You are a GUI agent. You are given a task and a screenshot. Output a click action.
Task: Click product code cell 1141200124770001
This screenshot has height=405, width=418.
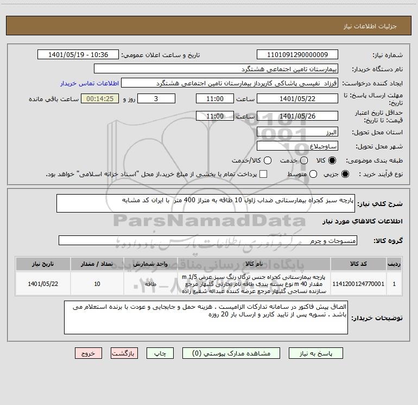tap(358, 284)
